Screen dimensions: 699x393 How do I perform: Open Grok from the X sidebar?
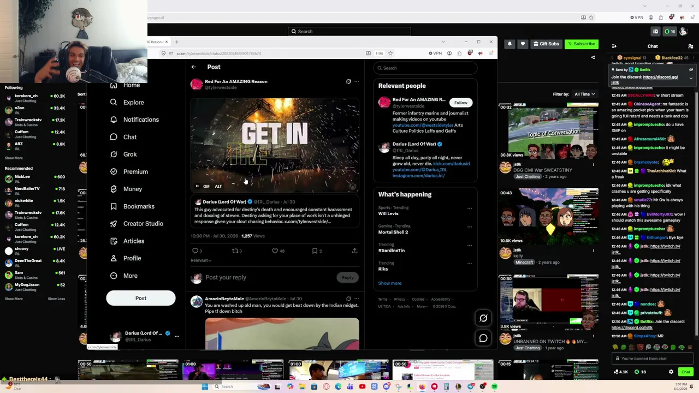123,154
